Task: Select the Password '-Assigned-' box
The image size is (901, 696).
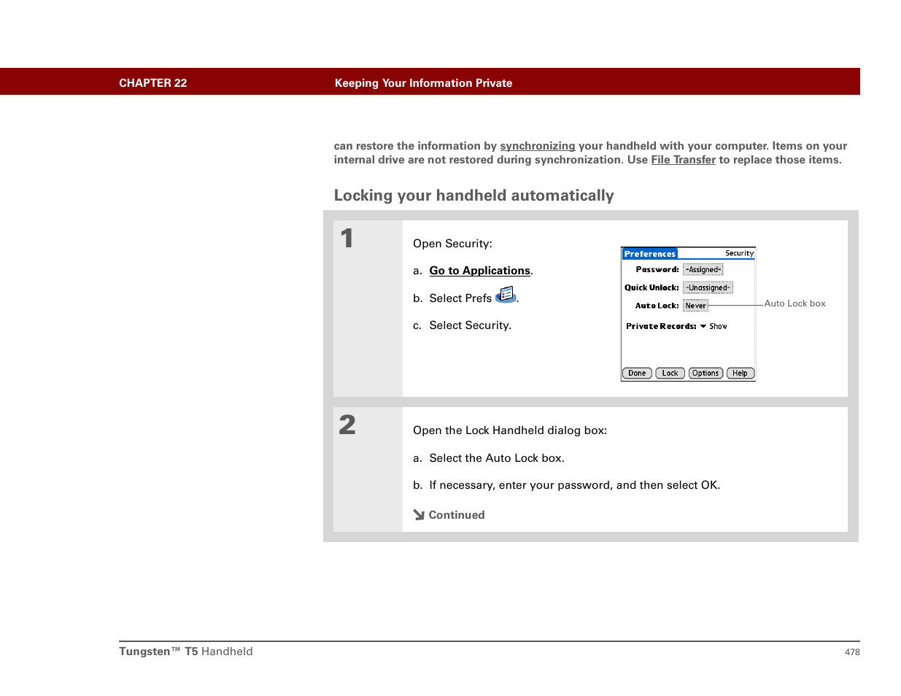Action: click(x=703, y=270)
